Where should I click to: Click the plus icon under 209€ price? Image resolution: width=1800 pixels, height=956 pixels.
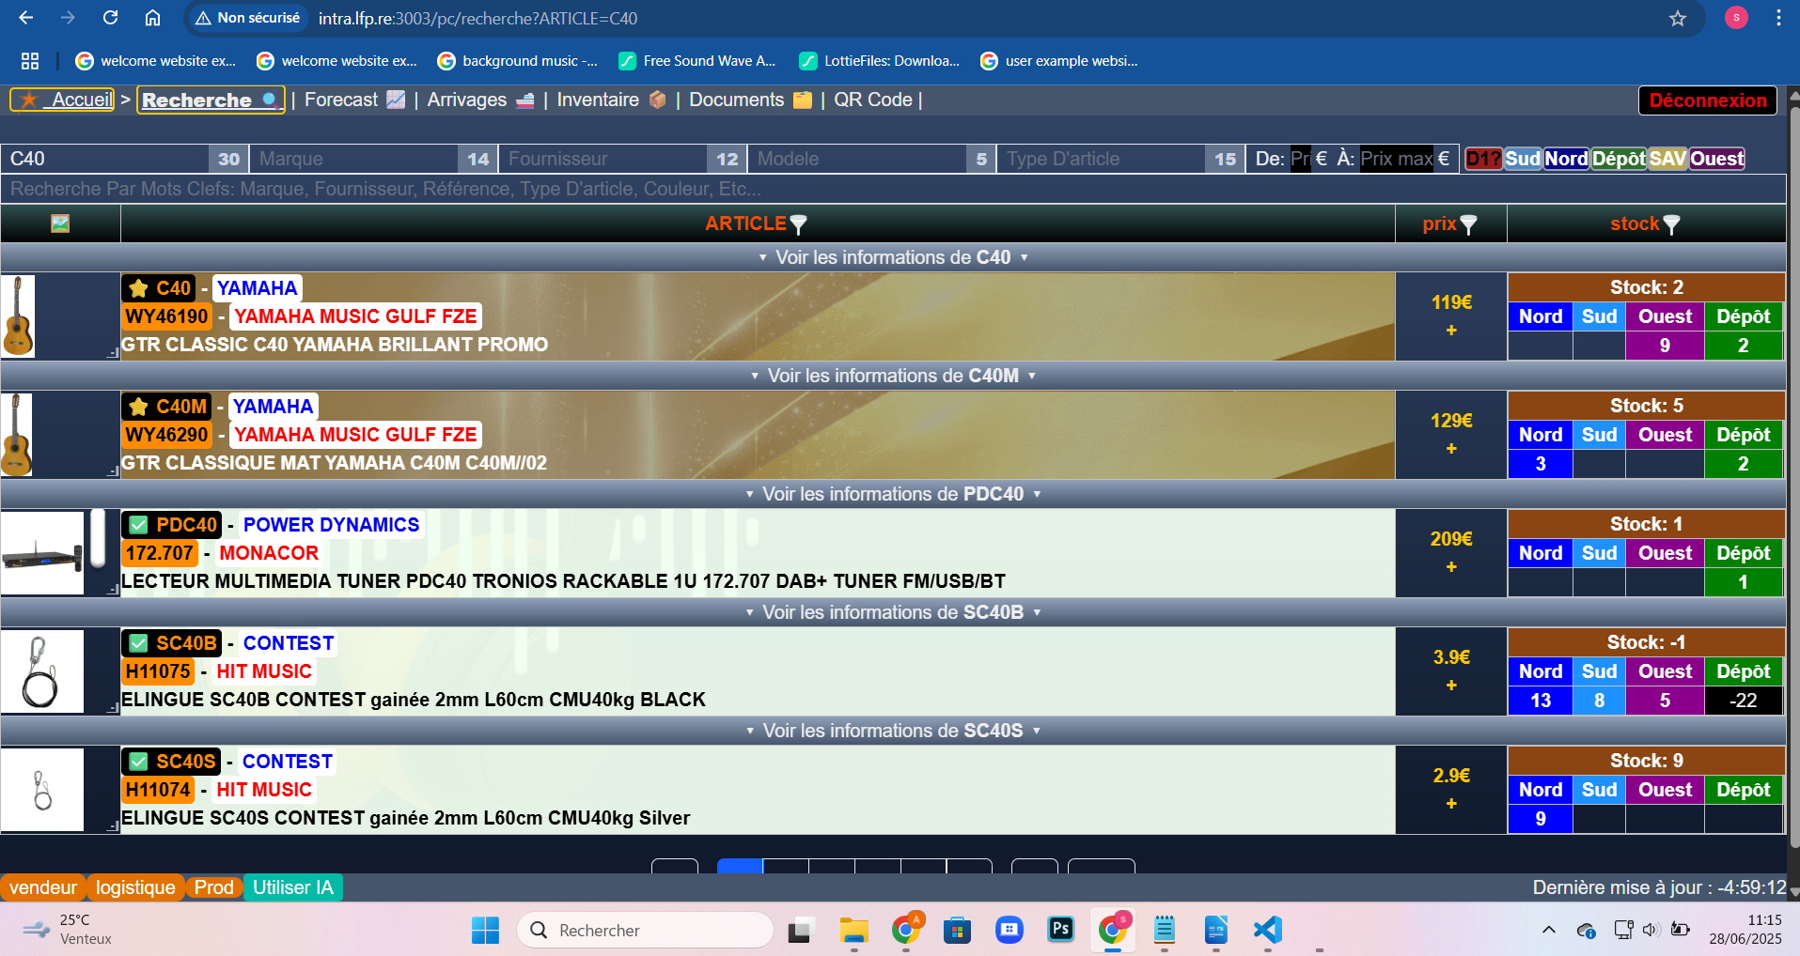tap(1451, 567)
